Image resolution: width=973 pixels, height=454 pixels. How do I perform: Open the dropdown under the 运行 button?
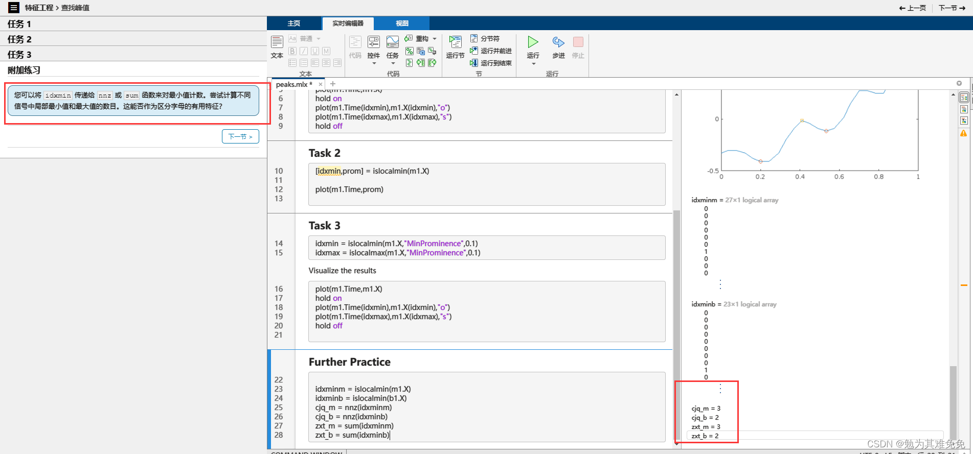click(x=533, y=64)
